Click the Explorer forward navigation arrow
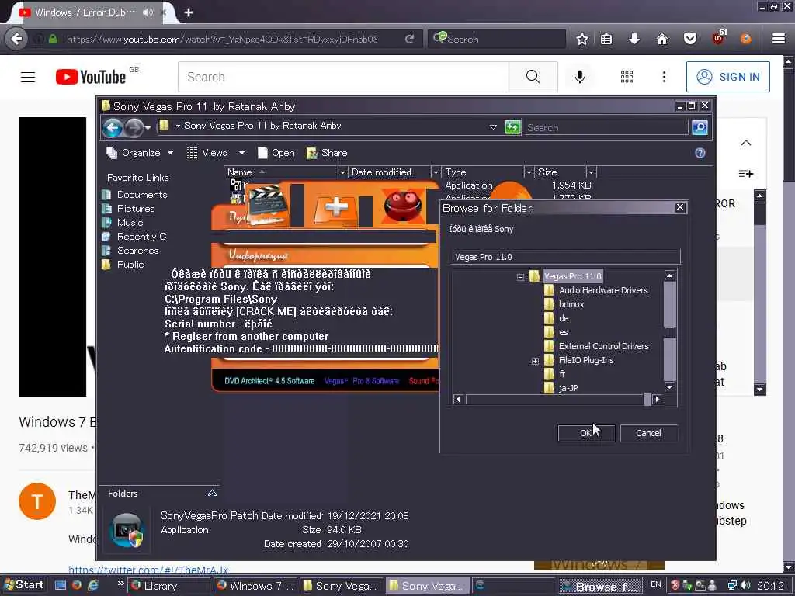This screenshot has height=596, width=795. (134, 128)
